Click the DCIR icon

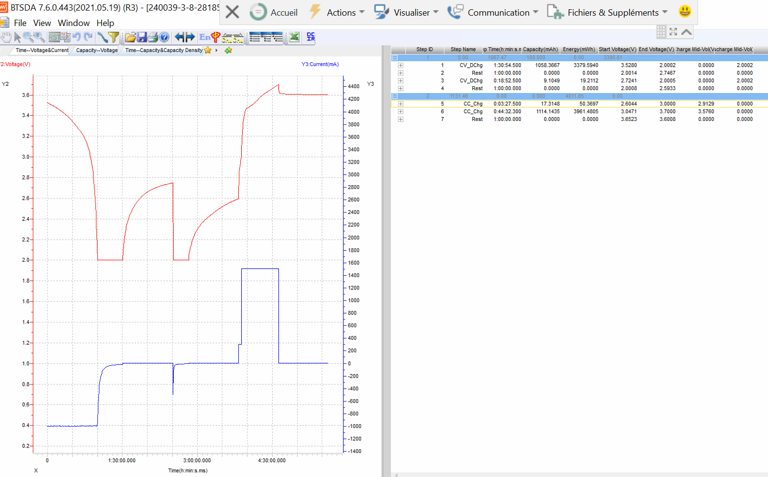(311, 37)
